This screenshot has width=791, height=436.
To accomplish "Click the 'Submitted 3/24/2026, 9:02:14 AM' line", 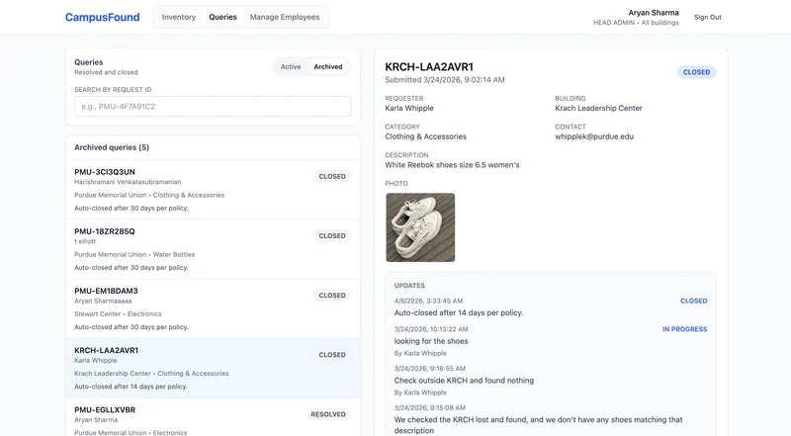I will tap(444, 80).
